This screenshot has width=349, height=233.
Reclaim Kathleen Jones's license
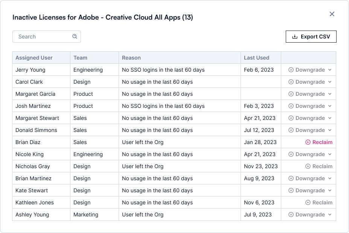pyautogui.click(x=319, y=202)
